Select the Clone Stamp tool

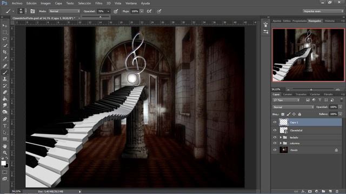[5, 79]
